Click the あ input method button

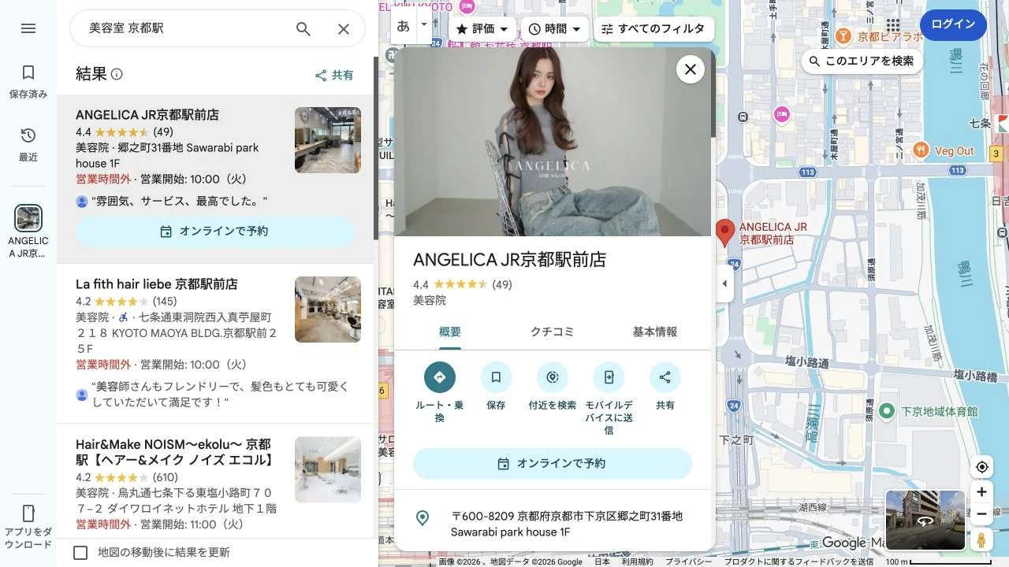click(x=404, y=26)
